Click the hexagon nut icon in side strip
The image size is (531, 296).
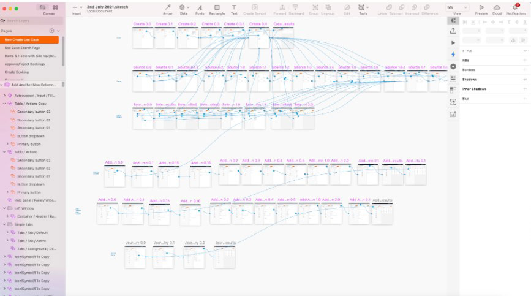click(453, 66)
